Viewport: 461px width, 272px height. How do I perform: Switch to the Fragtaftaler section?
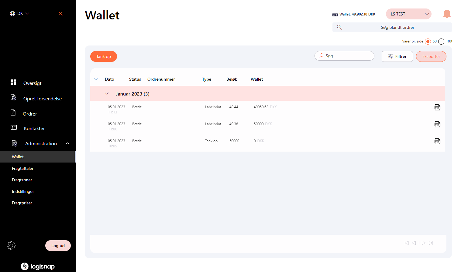click(x=22, y=168)
